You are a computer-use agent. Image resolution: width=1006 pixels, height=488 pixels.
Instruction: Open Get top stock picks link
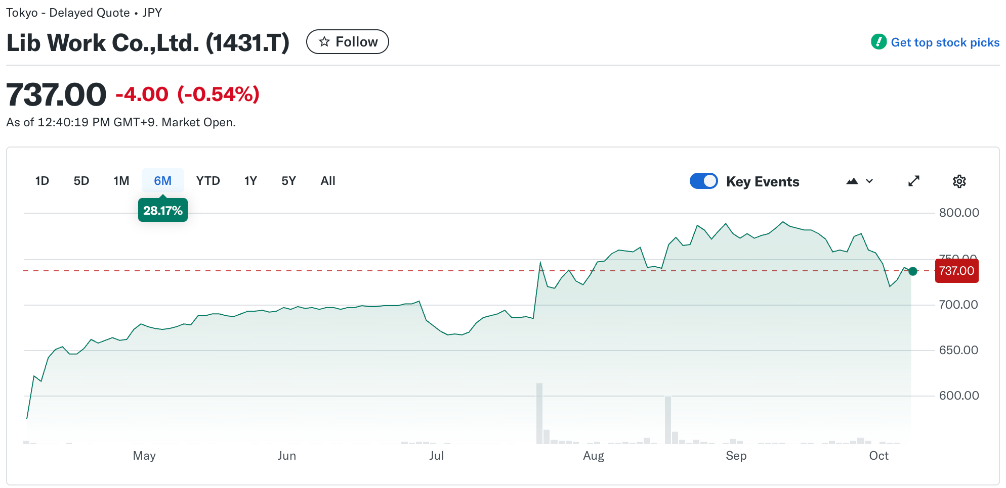944,42
